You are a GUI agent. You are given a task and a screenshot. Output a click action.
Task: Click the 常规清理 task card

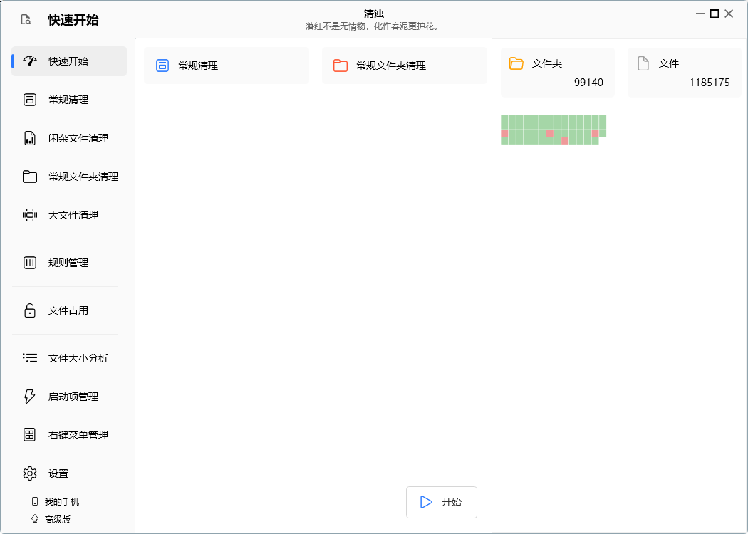[x=227, y=65]
